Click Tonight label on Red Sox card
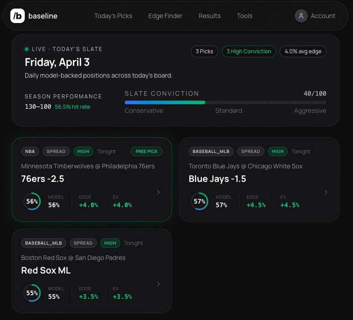The width and height of the screenshot is (353, 320). 133,243
